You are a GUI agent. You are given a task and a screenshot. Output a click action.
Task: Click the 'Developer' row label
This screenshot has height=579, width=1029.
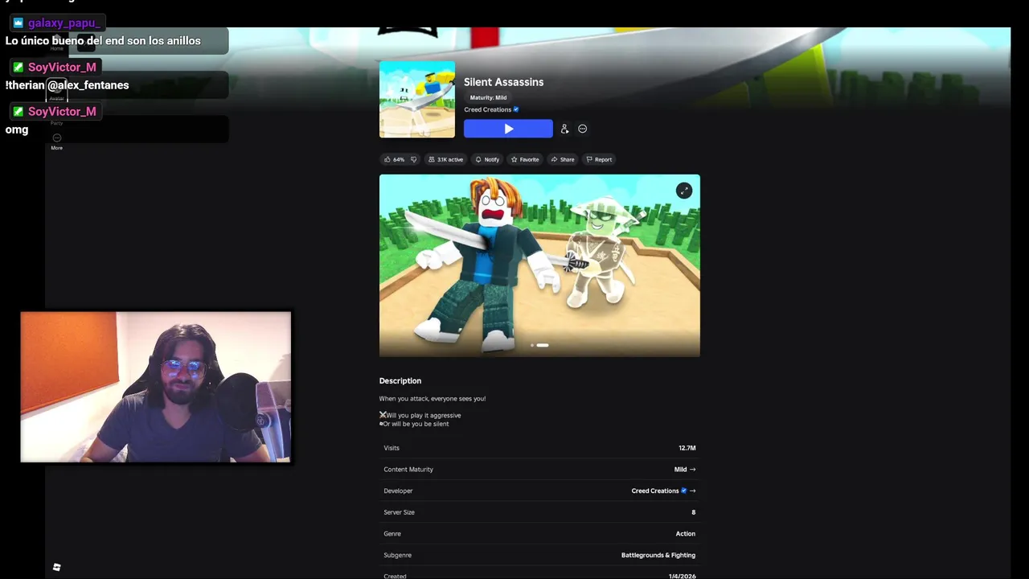pos(398,491)
